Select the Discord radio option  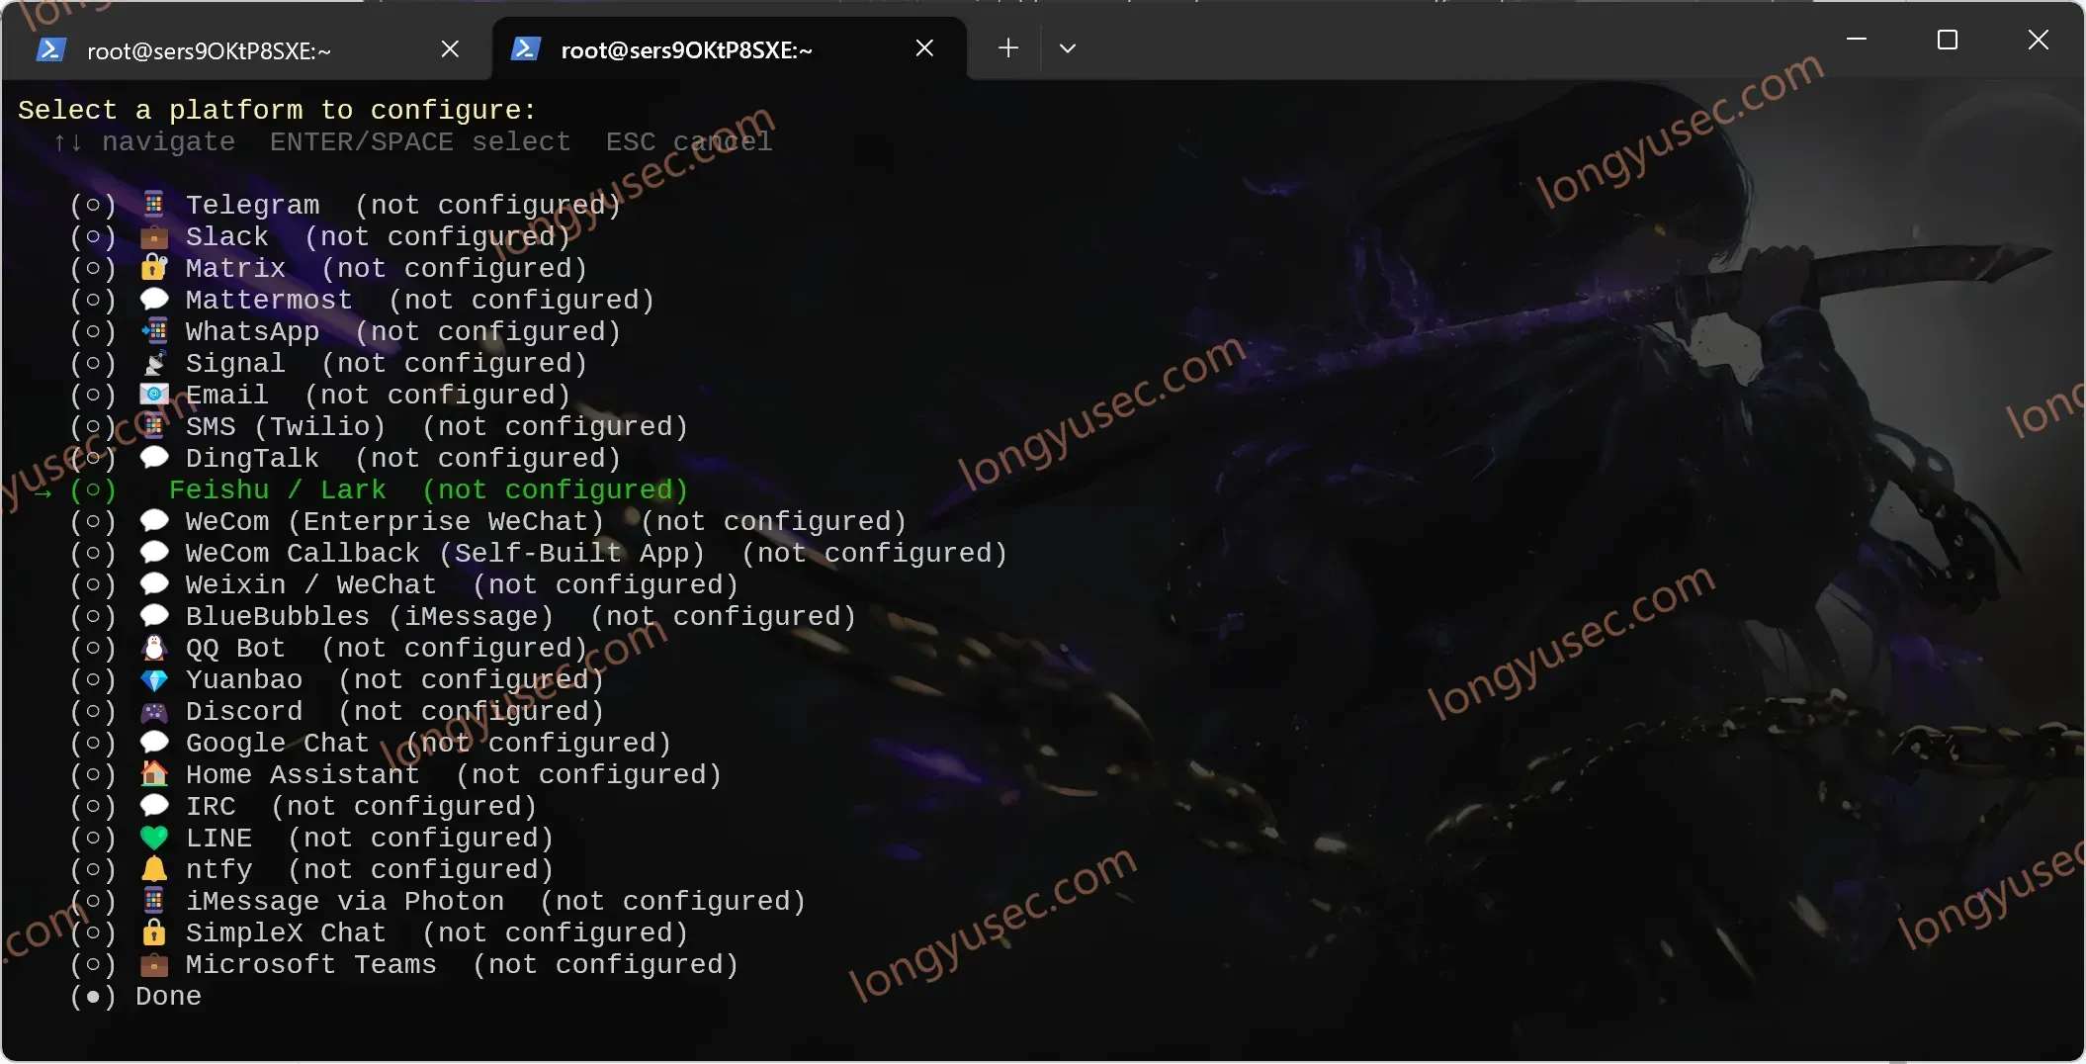[93, 711]
